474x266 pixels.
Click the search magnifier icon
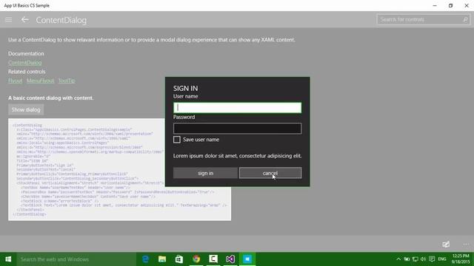tap(465, 20)
